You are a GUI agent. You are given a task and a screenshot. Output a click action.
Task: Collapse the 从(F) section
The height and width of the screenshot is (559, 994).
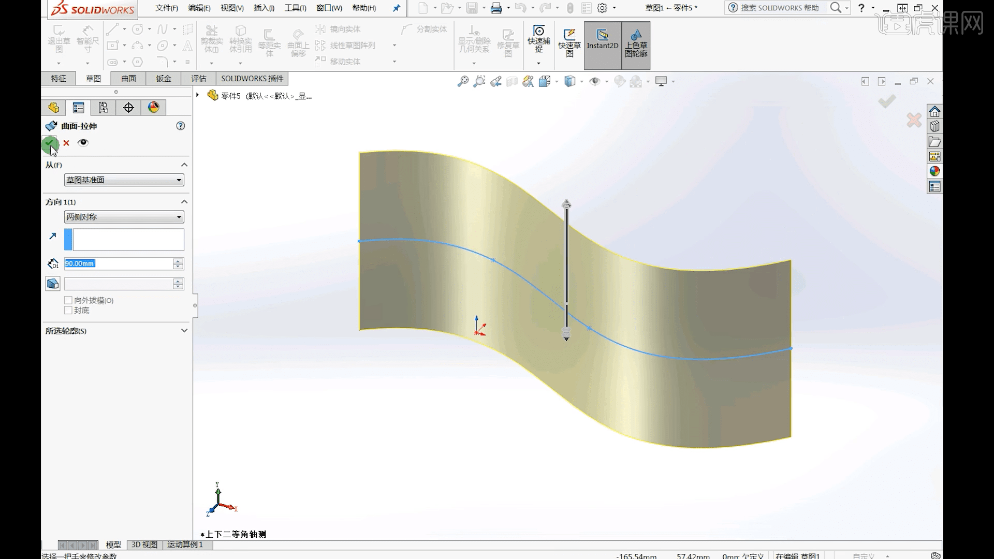(x=184, y=165)
